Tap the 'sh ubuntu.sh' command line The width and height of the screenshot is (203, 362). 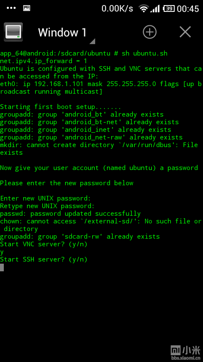pyautogui.click(x=84, y=53)
